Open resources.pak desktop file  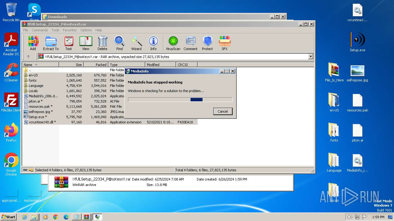[357, 103]
